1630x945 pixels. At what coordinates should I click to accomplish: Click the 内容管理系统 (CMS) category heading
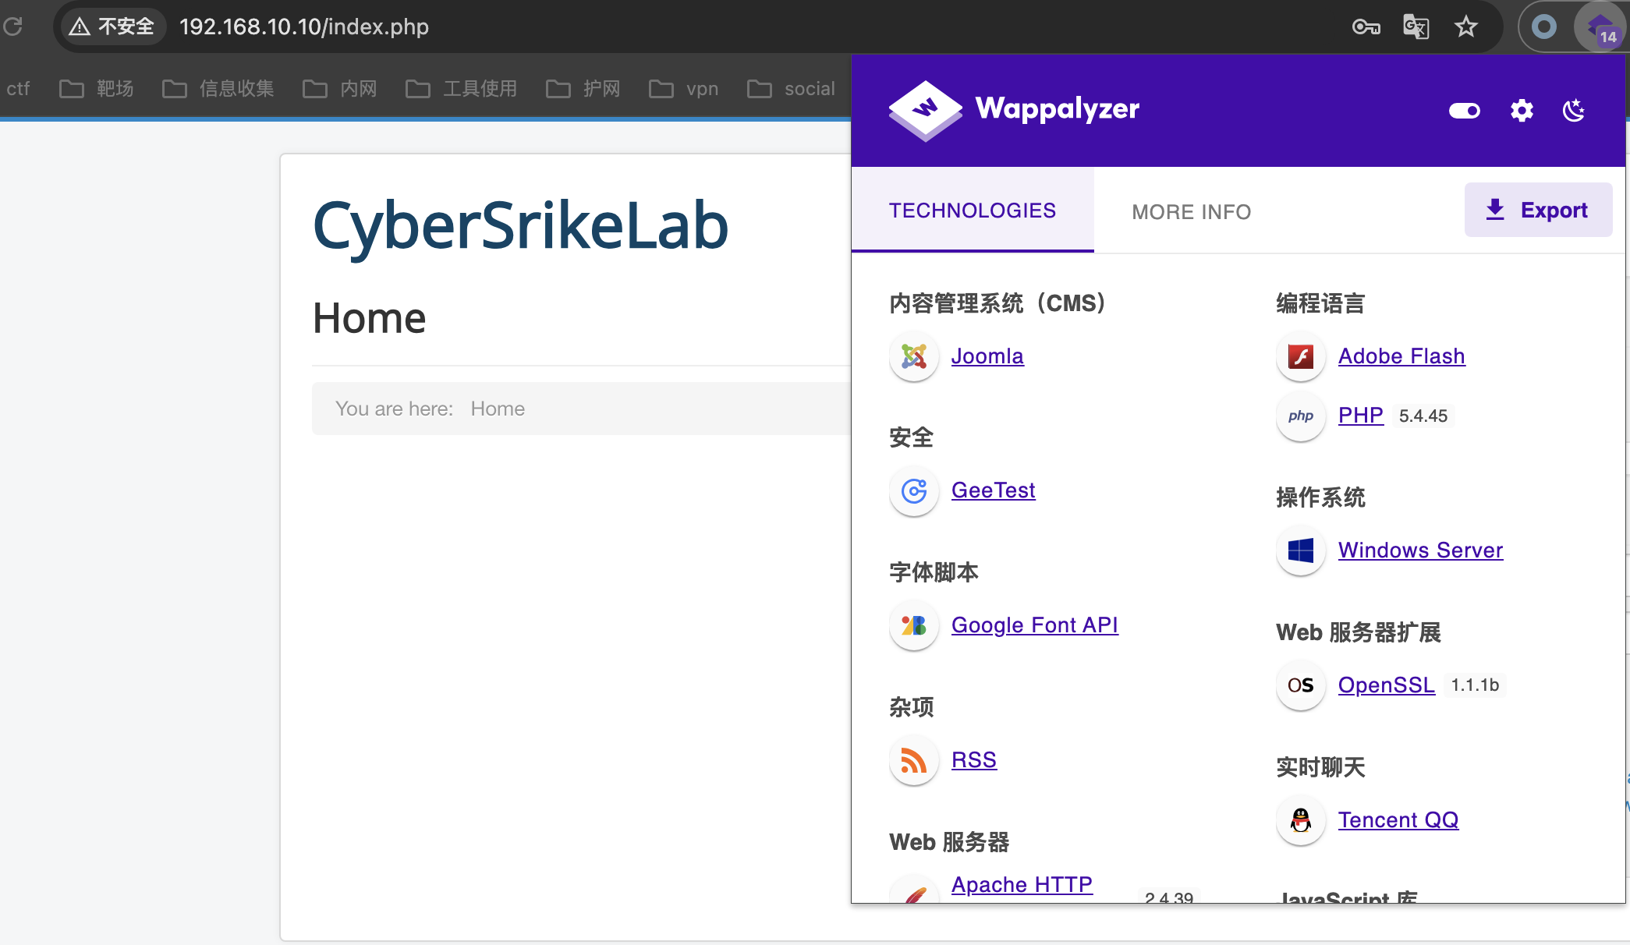click(997, 303)
